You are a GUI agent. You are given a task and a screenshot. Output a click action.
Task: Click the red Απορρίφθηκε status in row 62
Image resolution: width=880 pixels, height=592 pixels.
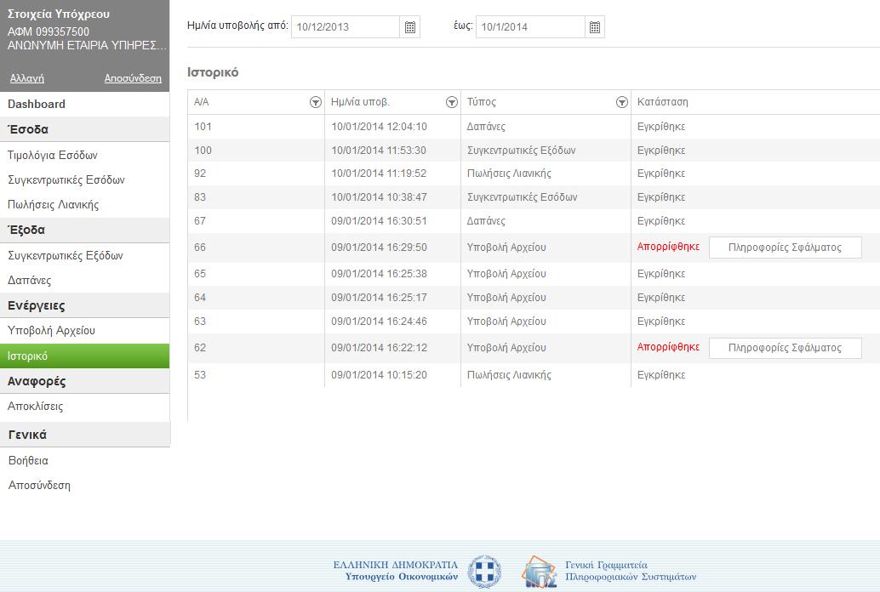pos(668,347)
